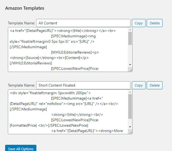Delete the Short Content Floated template
This screenshot has height=151, width=172.
point(155,85)
